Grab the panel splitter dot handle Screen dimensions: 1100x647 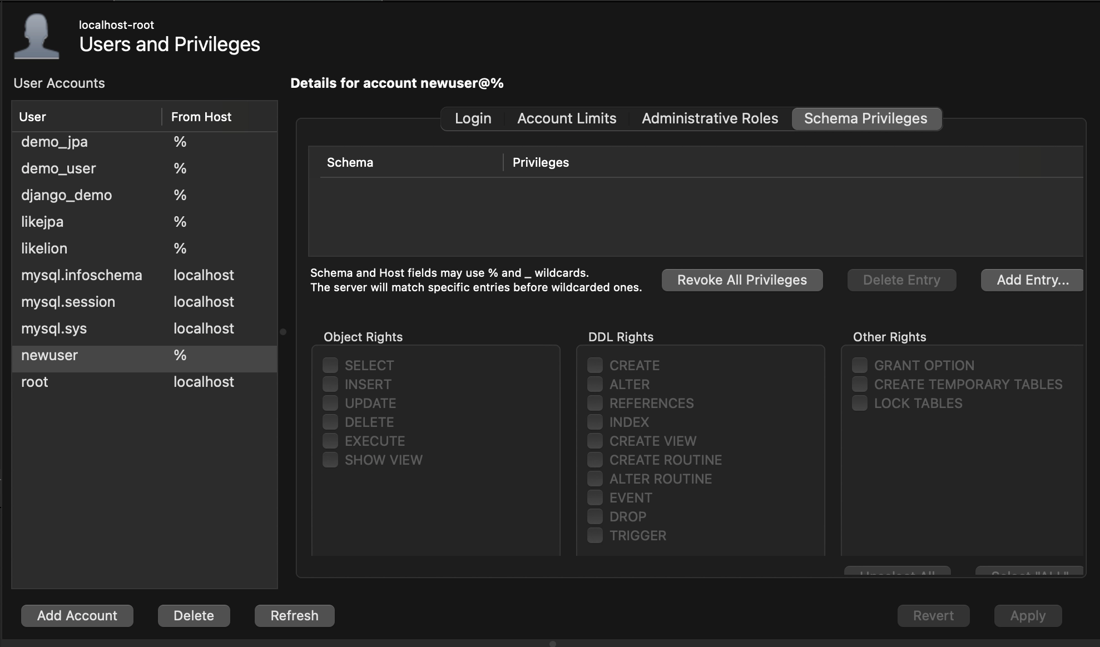(283, 332)
